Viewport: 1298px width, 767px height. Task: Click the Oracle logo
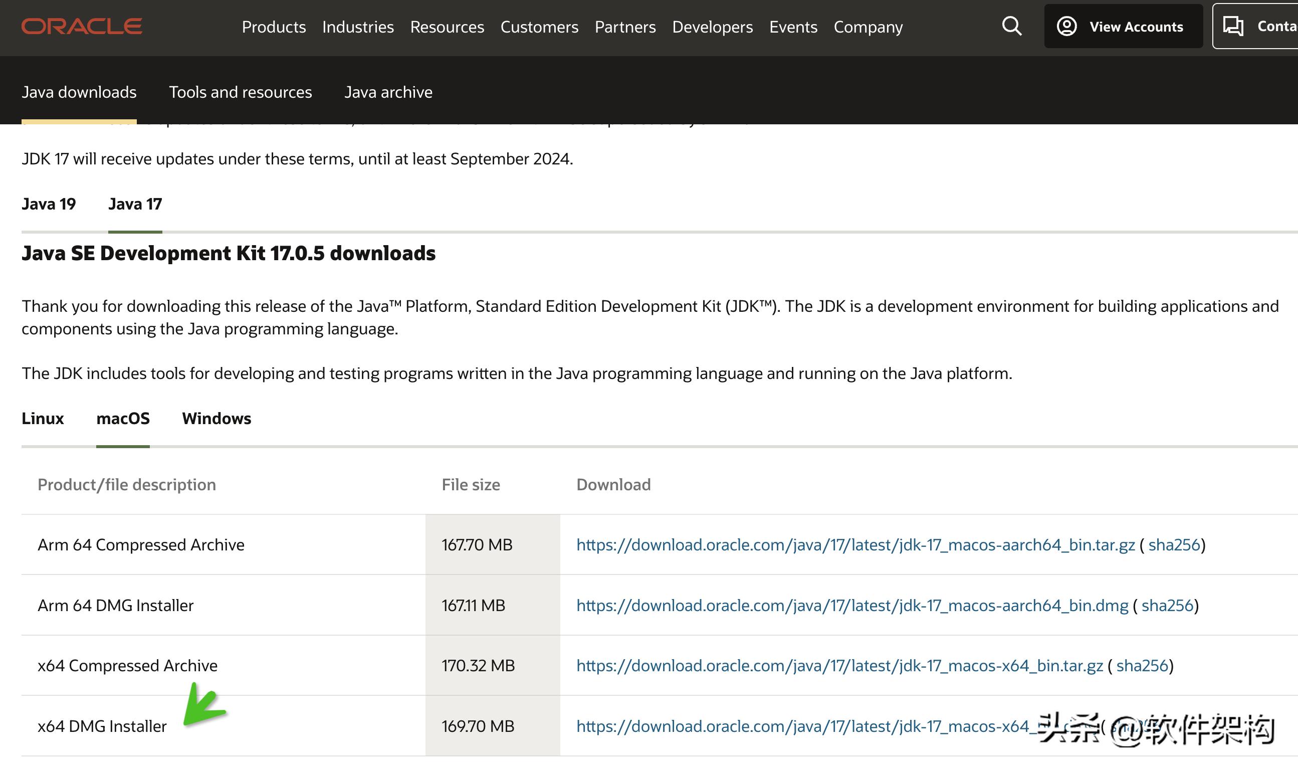(x=82, y=27)
